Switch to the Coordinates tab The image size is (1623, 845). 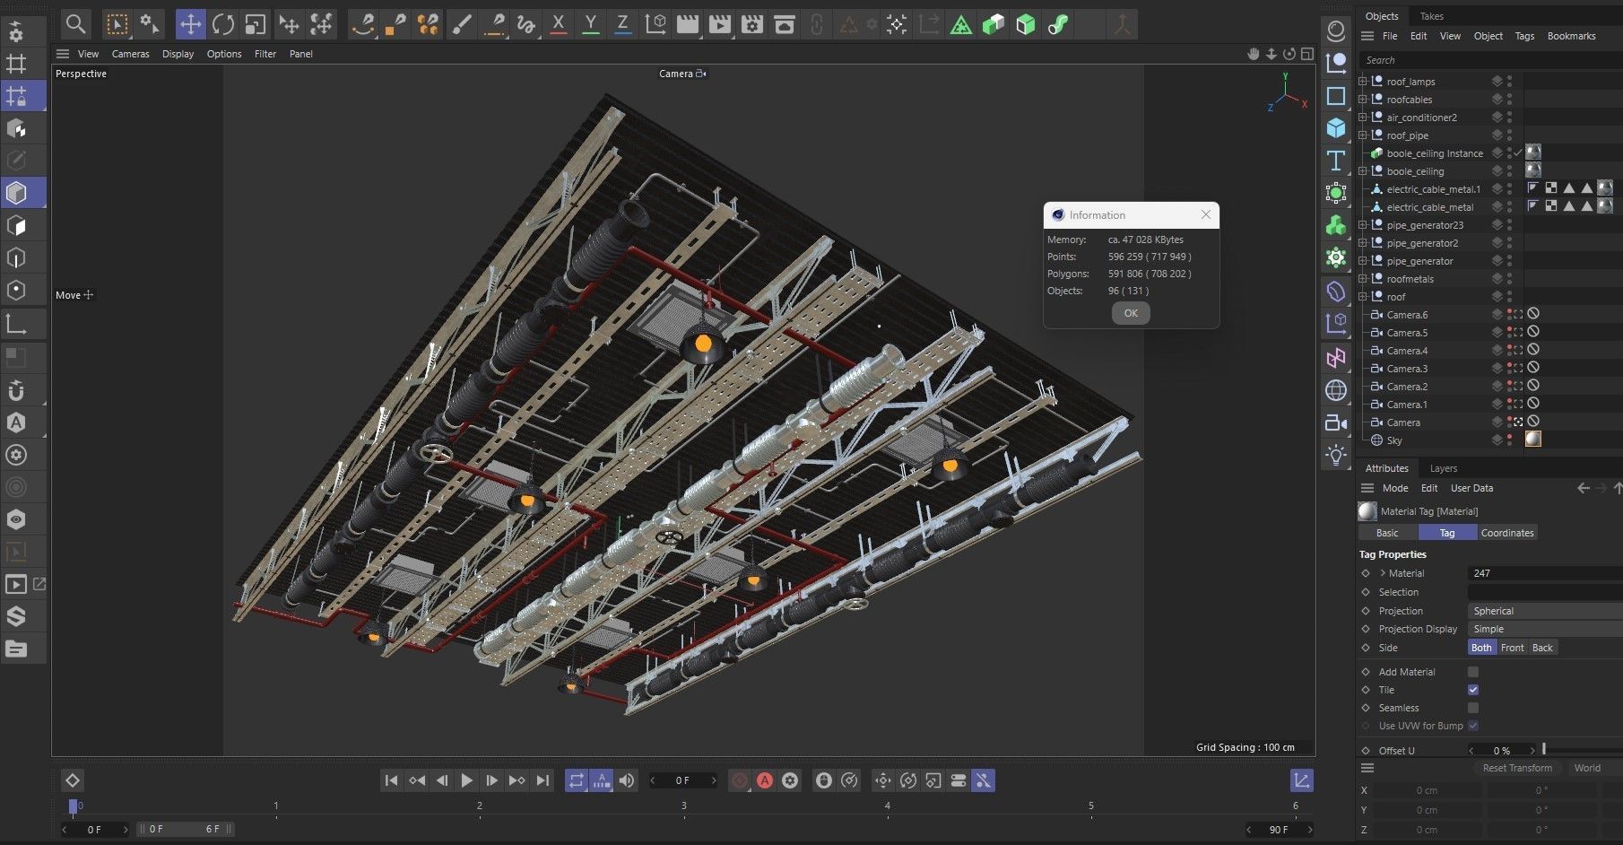[1506, 533]
